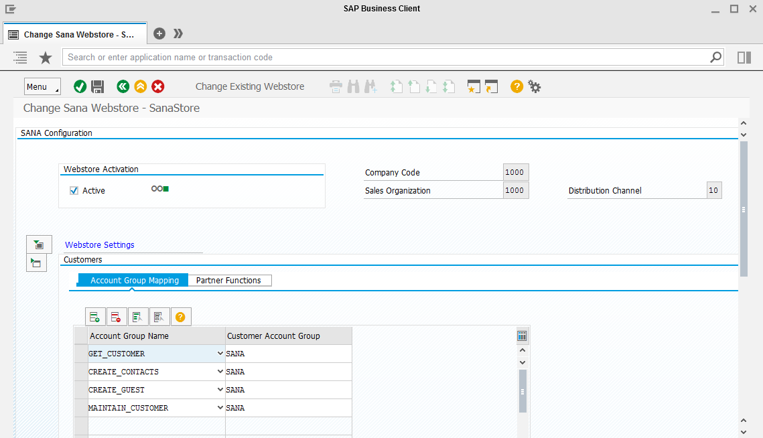Screen dimensions: 763x438
Task: Append a row with the green plus table icon
Action: pos(95,317)
